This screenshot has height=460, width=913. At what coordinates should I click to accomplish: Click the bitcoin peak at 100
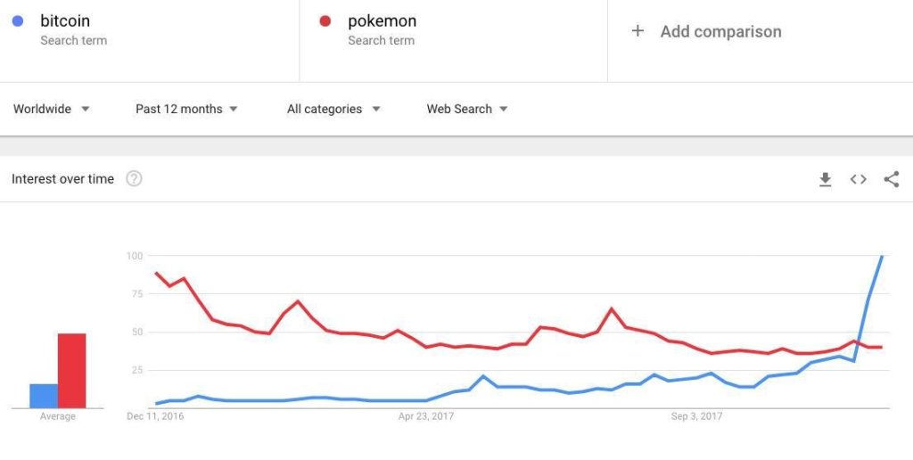(882, 257)
